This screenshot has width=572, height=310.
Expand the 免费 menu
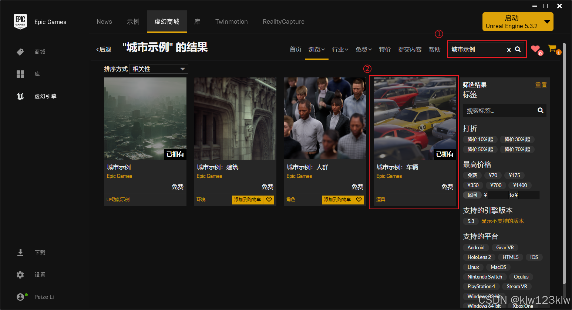363,49
